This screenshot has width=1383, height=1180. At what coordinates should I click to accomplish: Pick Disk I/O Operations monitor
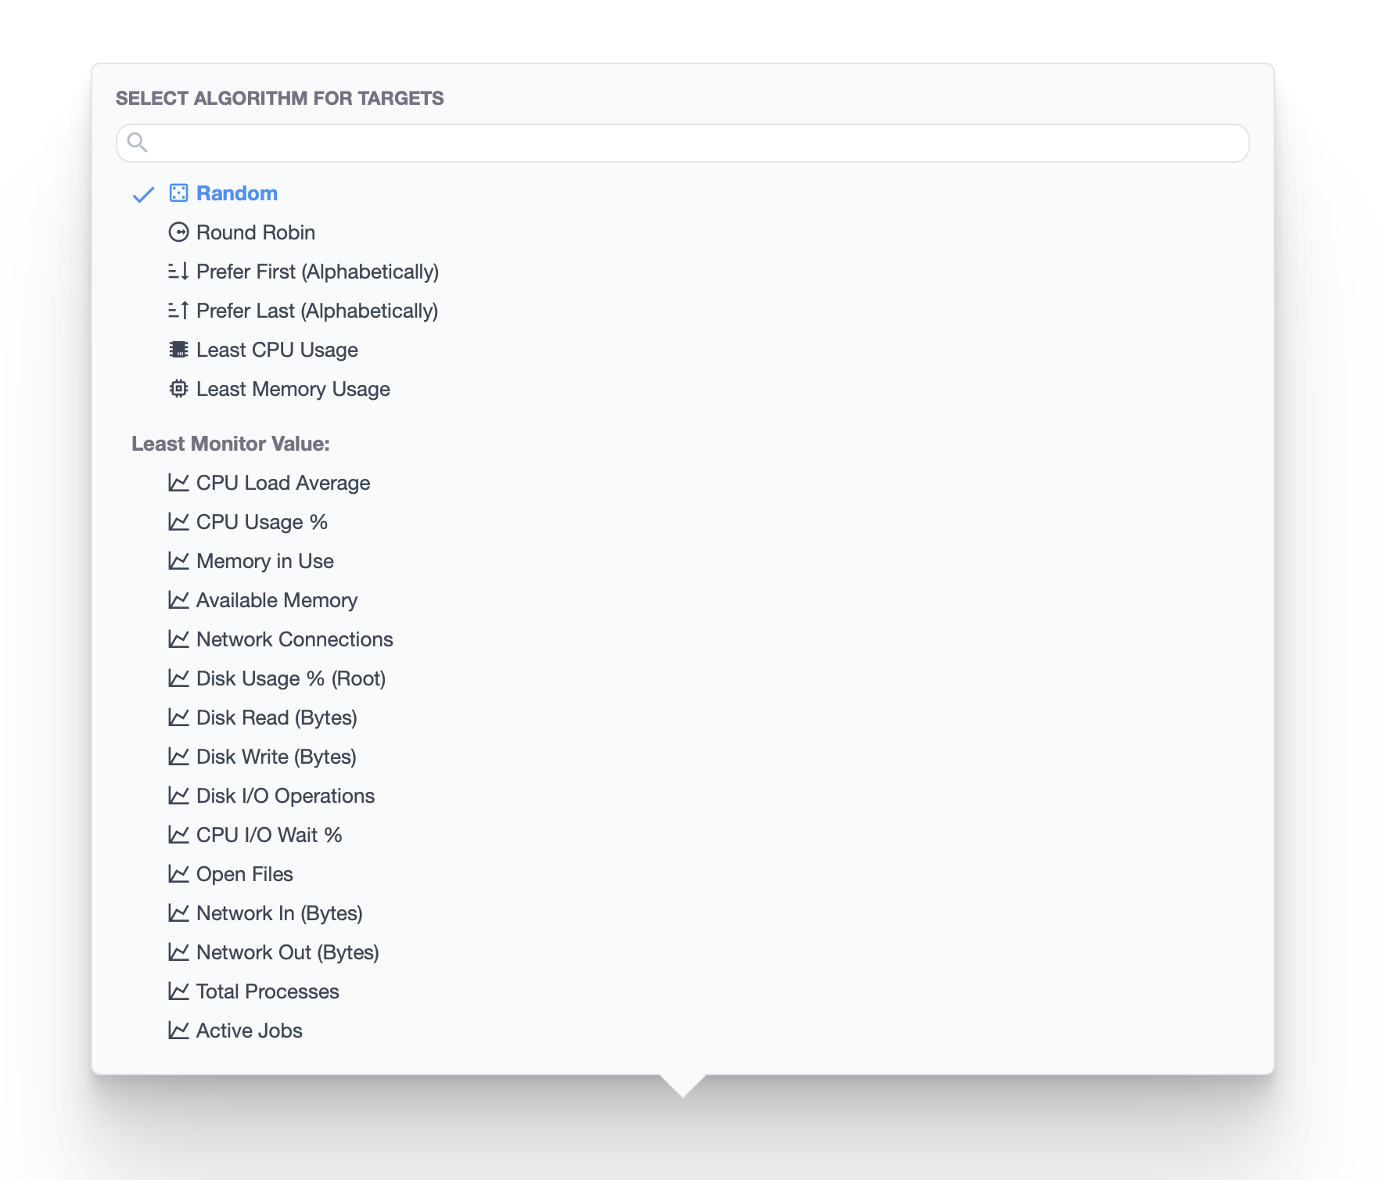point(285,796)
